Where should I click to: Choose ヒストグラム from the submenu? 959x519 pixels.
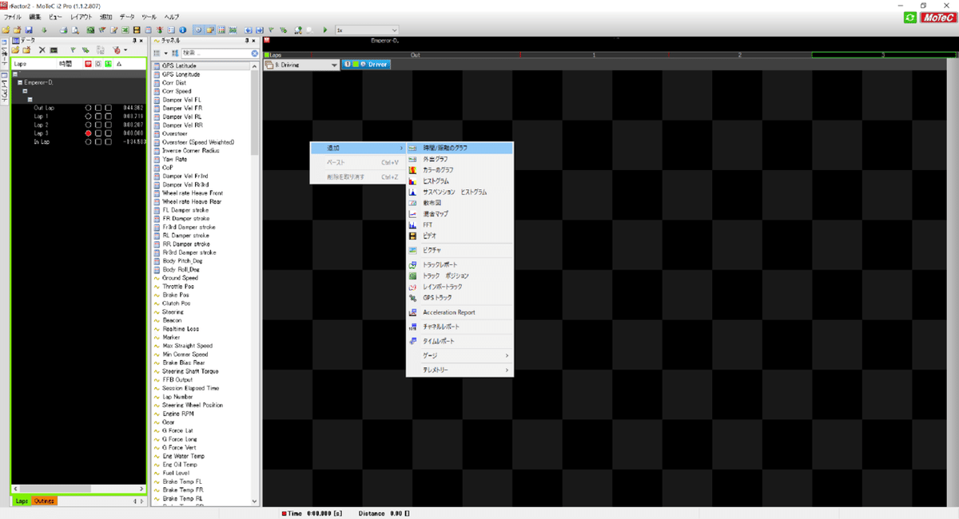pos(460,181)
